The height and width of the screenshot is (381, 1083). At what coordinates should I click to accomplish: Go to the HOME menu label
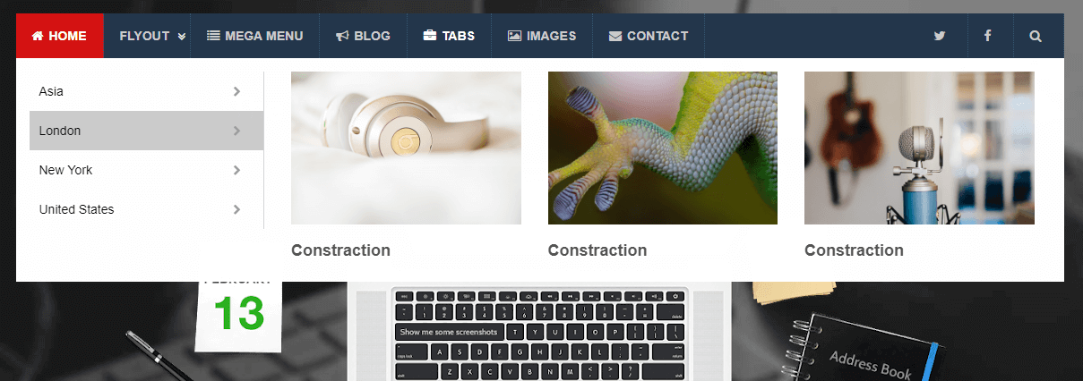click(x=67, y=36)
